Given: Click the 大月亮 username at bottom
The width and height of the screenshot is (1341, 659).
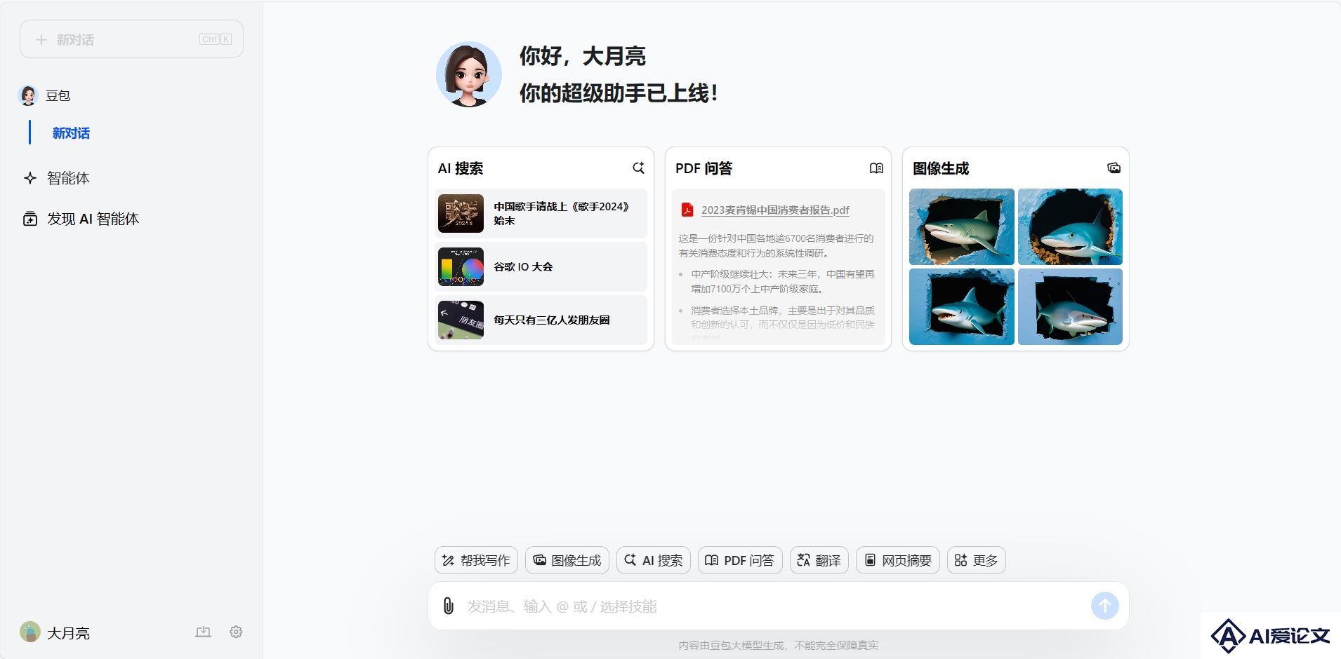Looking at the screenshot, I should (68, 633).
